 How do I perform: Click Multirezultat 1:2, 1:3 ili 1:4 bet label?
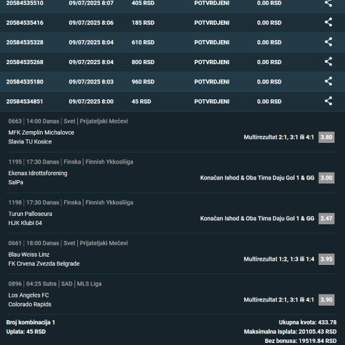279,259
